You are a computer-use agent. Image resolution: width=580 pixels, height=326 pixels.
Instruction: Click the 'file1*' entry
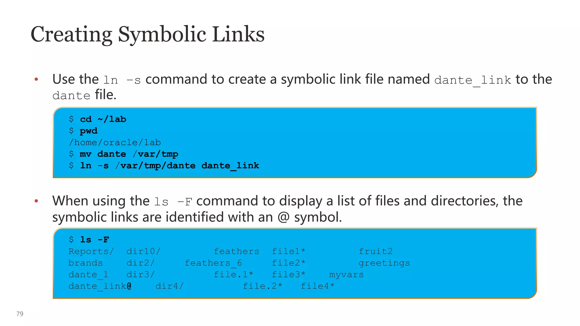point(289,251)
